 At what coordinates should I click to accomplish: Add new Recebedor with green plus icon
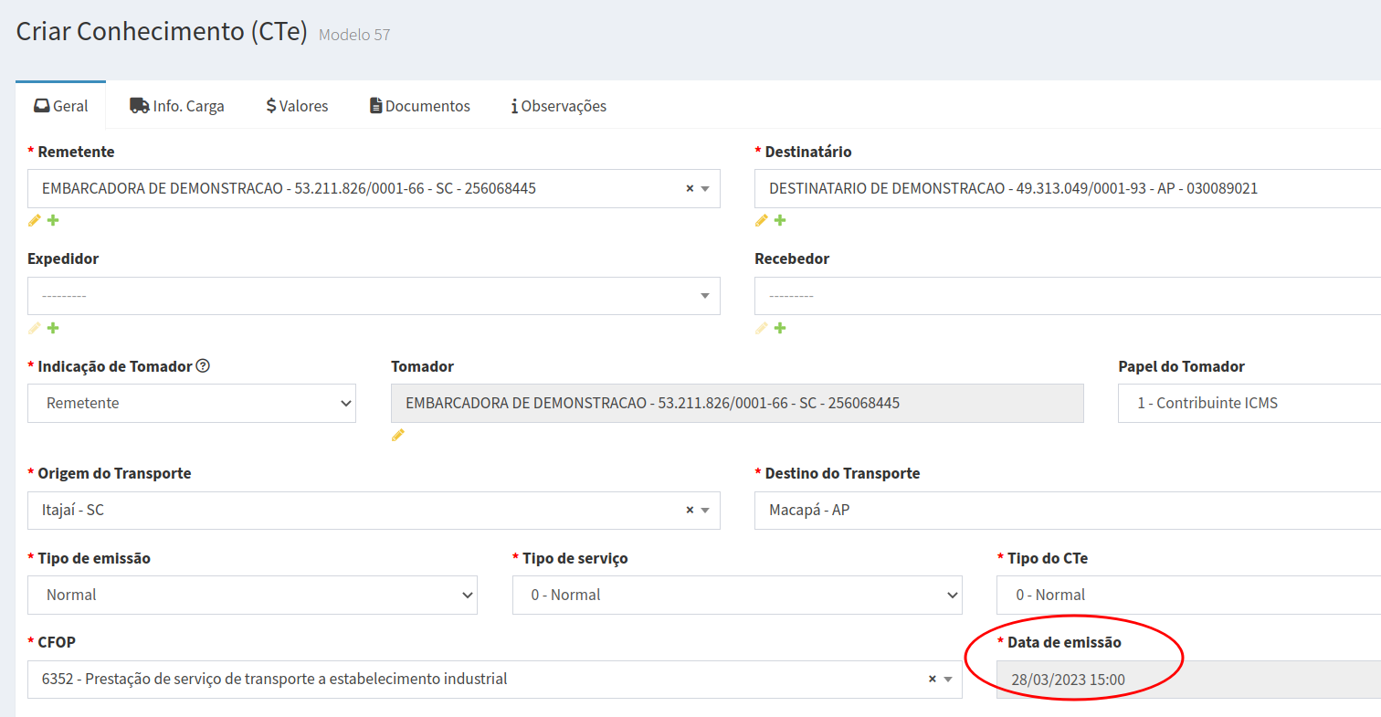pyautogui.click(x=780, y=328)
